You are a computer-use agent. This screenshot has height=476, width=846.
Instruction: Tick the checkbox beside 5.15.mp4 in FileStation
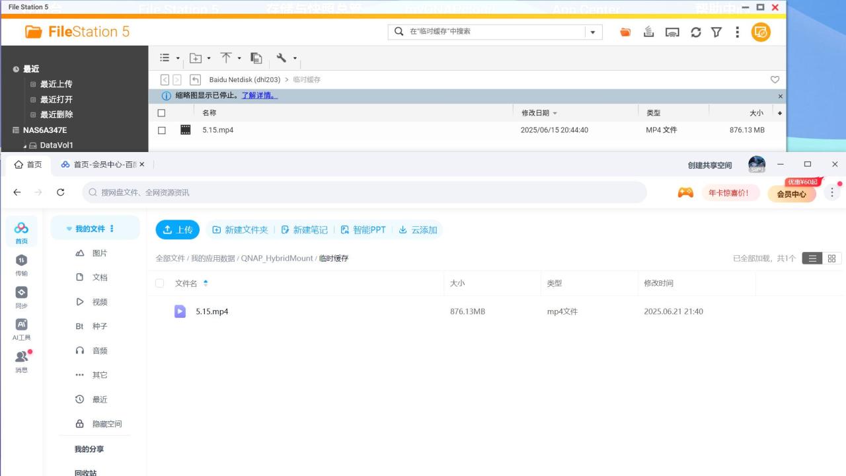coord(162,130)
